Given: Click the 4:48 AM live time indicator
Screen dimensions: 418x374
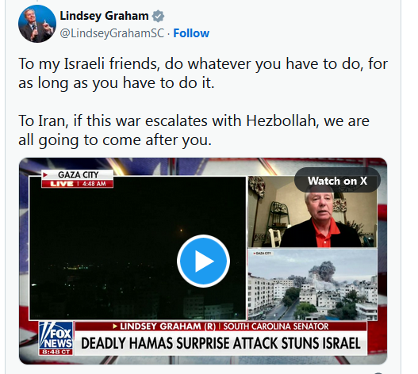Looking at the screenshot, I should pos(94,184).
